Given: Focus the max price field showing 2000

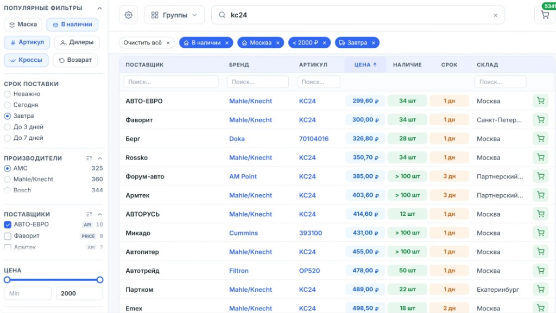Looking at the screenshot, I should 79,293.
